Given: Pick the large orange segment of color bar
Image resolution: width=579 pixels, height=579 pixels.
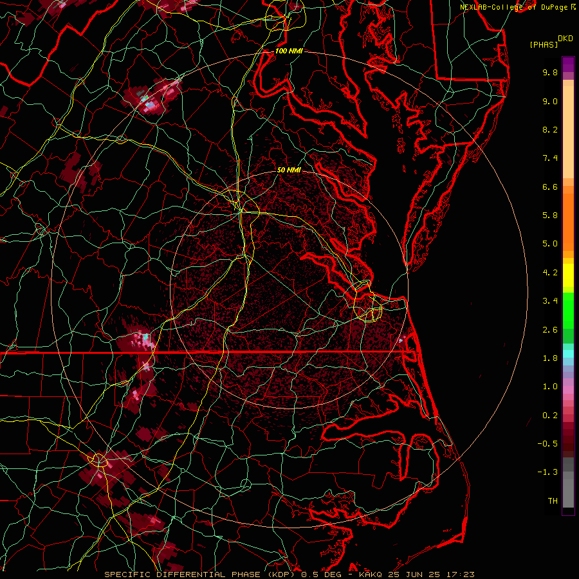Looking at the screenshot, I should click(x=568, y=222).
